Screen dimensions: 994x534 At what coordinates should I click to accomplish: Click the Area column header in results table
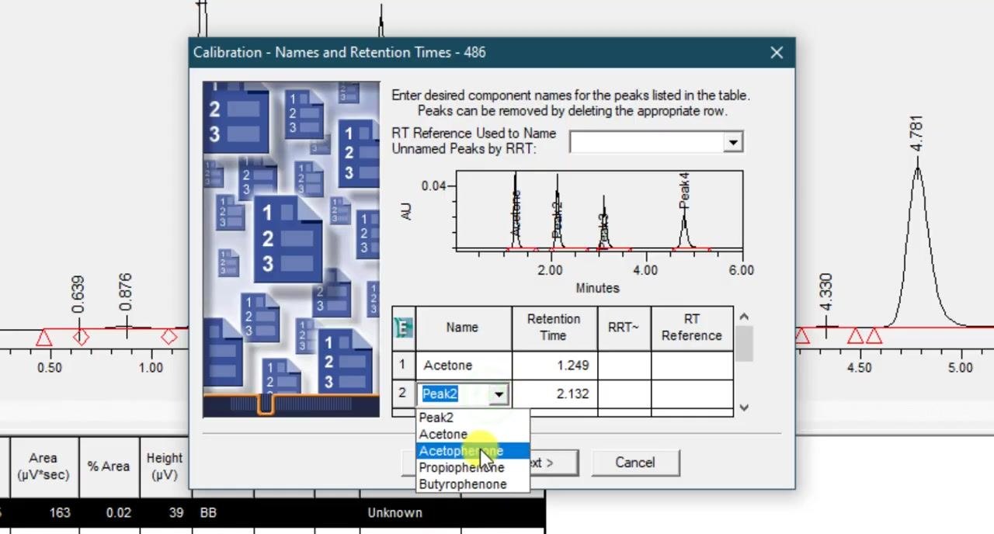(x=43, y=466)
